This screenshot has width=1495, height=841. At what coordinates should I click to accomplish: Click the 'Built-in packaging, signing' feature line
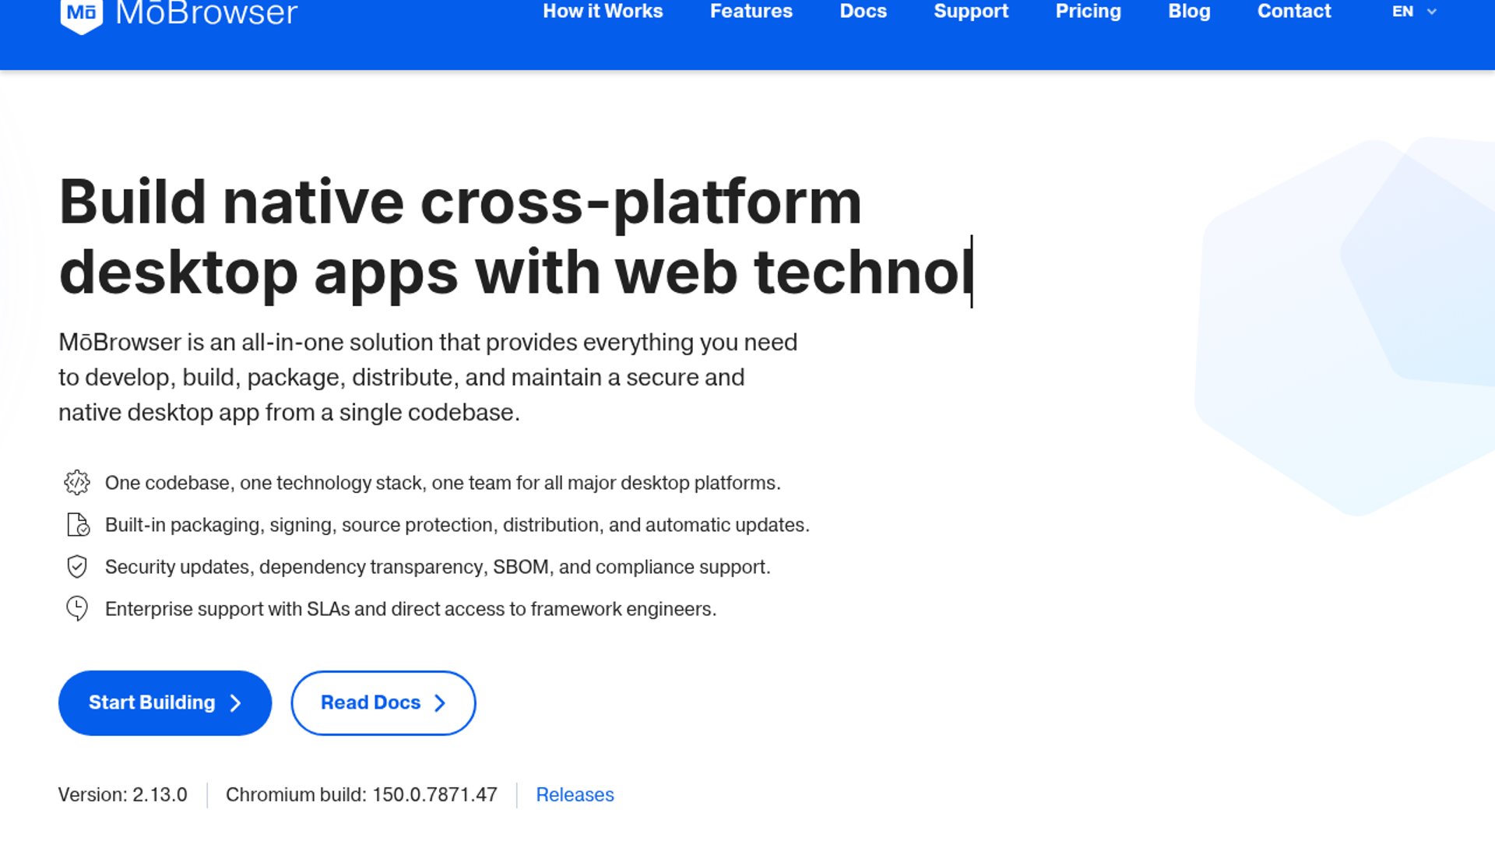pos(457,525)
